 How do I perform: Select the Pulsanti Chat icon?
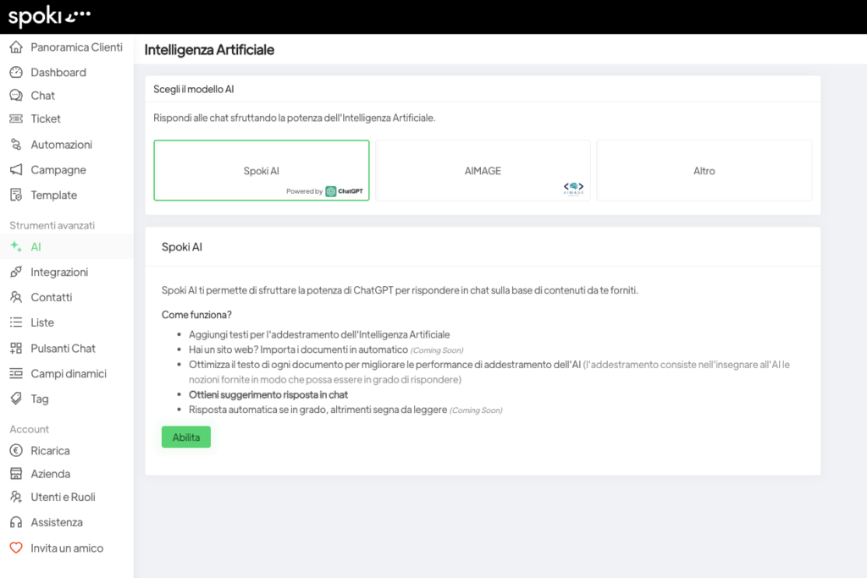[x=17, y=348]
